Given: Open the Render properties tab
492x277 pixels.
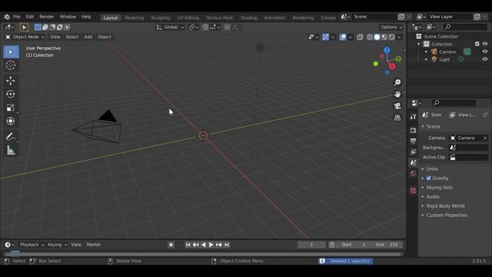Looking at the screenshot, I should [x=413, y=130].
